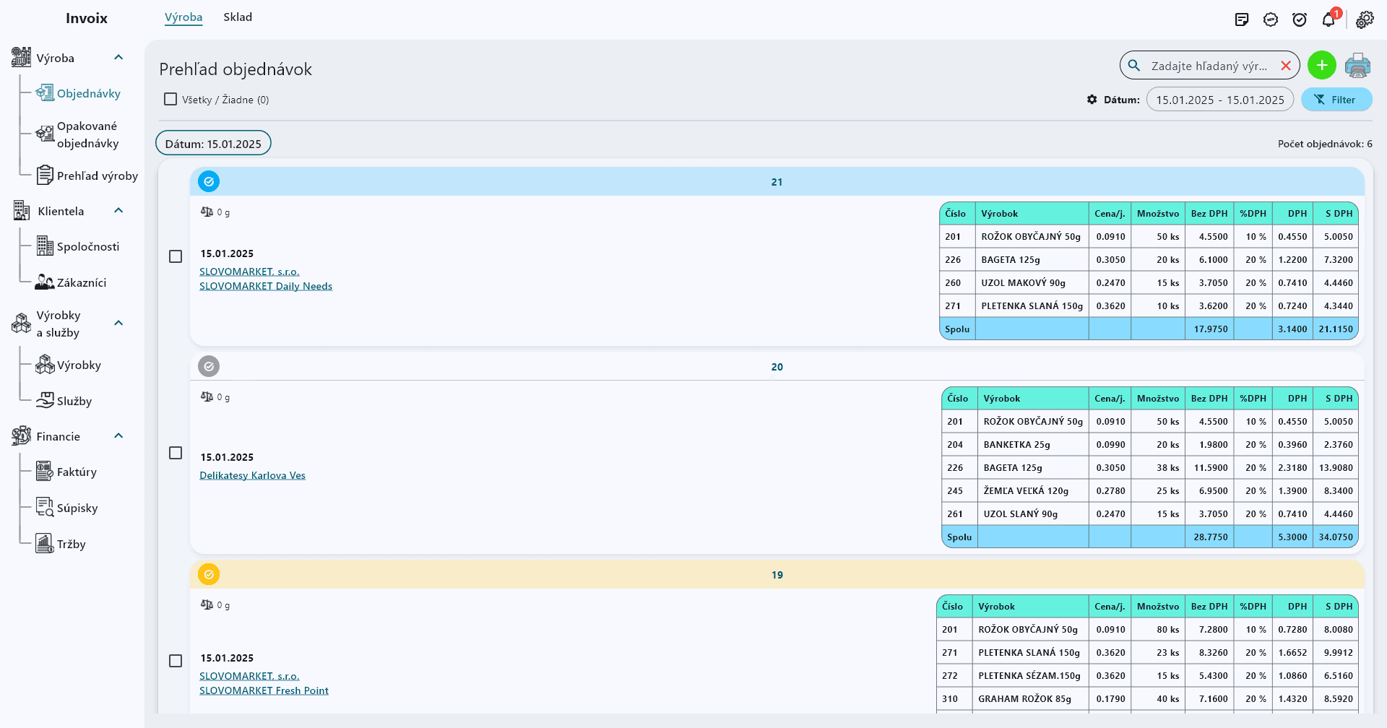
Task: Open the settings gear in top bar
Action: pyautogui.click(x=1365, y=19)
